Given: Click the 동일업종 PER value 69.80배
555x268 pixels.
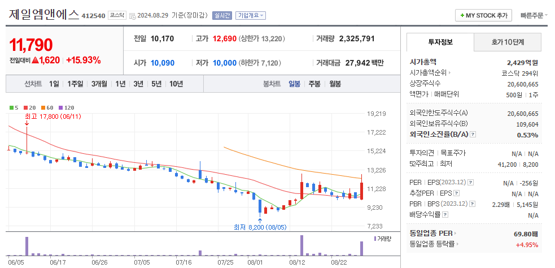Looking at the screenshot, I should click(x=526, y=234).
